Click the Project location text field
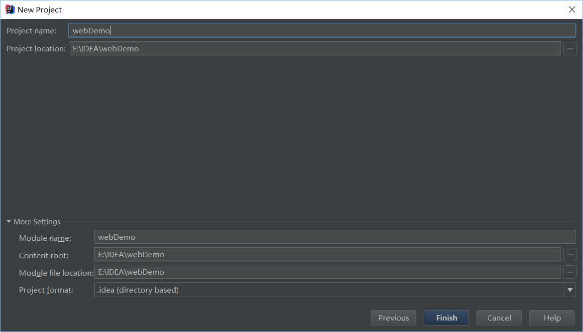The image size is (583, 332). (315, 48)
